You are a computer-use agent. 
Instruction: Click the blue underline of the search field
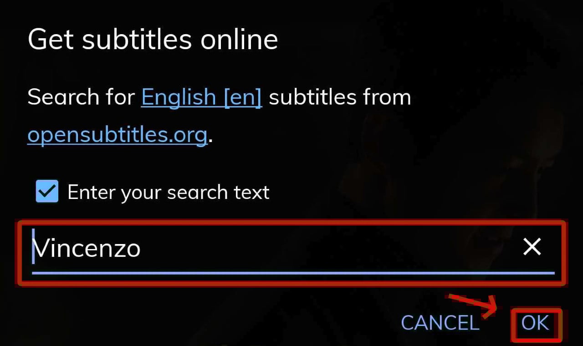(293, 273)
